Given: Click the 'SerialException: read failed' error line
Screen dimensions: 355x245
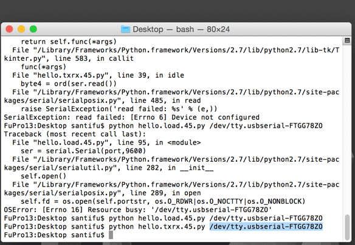Looking at the screenshot, I should [131, 117].
